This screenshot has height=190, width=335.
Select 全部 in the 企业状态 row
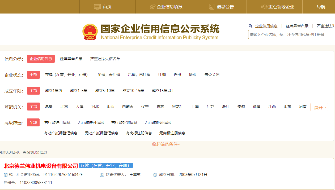tap(33, 75)
